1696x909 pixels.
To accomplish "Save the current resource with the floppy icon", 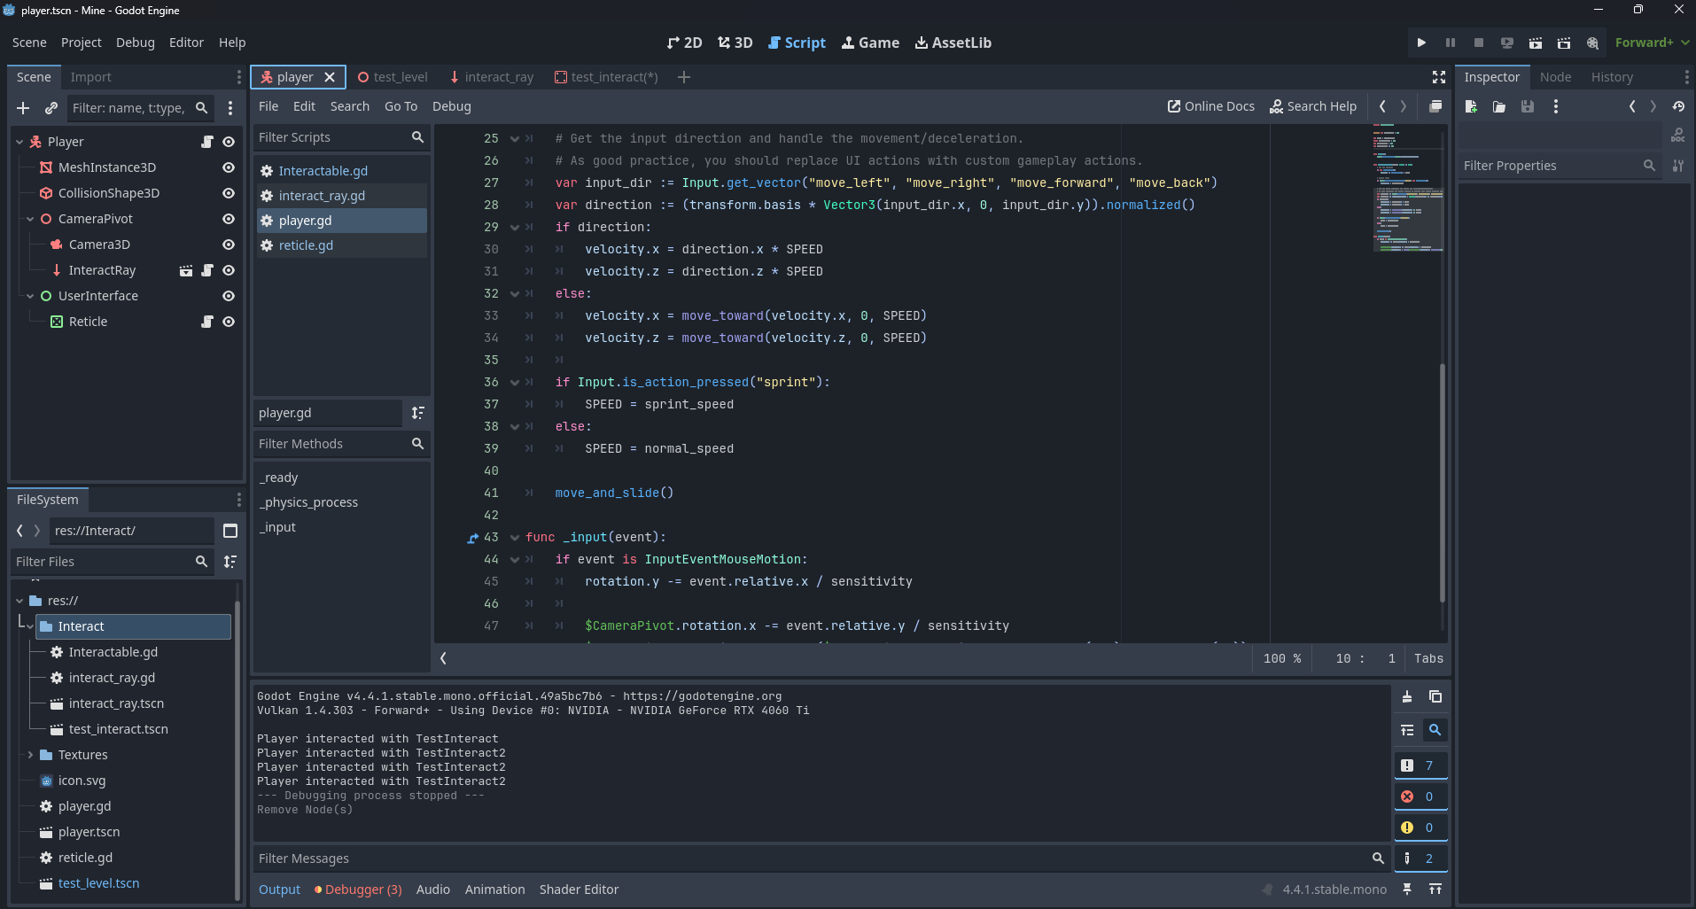I will 1527,106.
